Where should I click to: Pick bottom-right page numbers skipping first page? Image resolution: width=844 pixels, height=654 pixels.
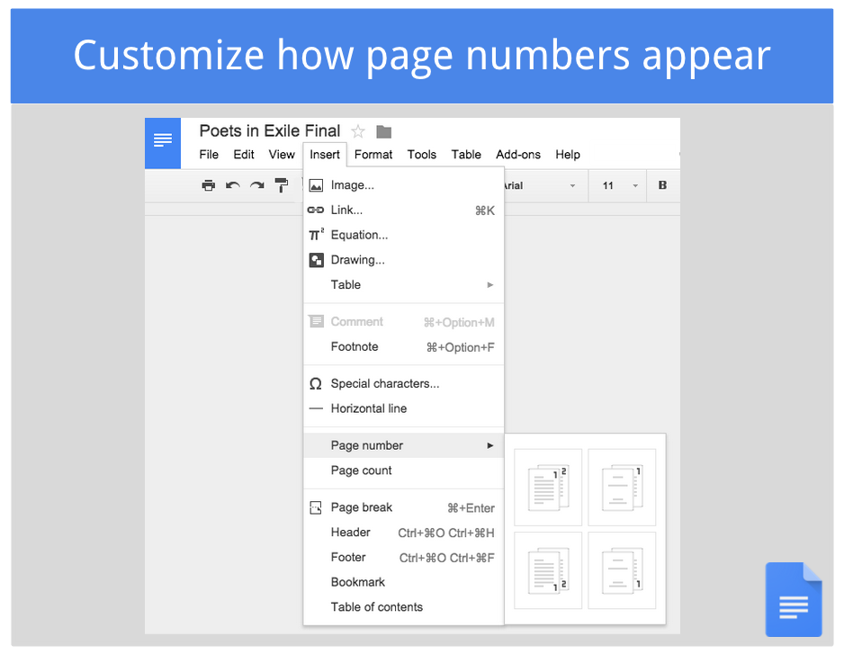click(x=622, y=570)
